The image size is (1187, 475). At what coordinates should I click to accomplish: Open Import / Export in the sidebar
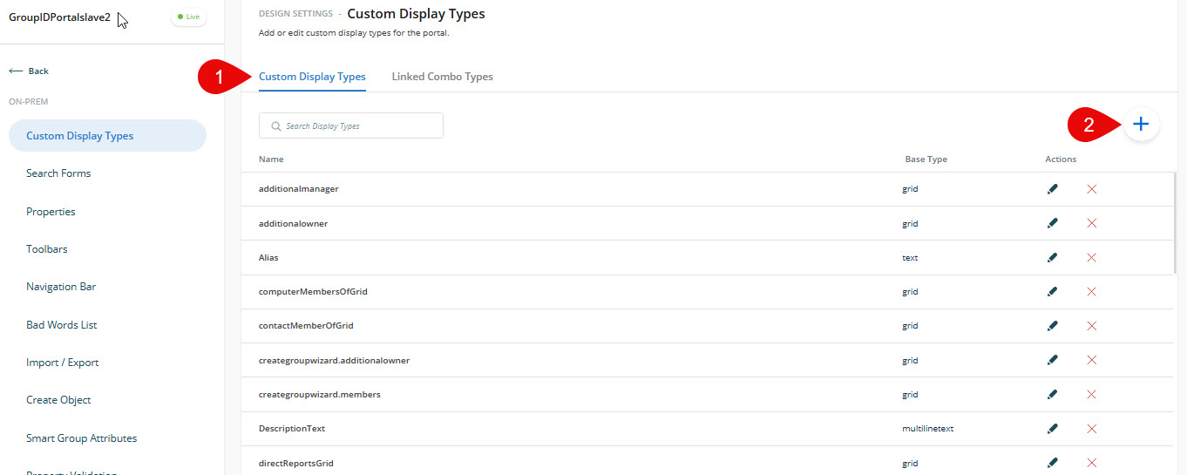point(63,363)
